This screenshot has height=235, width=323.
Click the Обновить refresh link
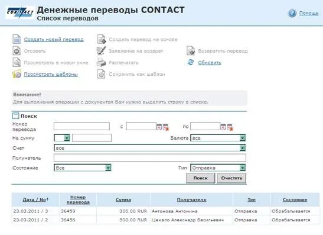210,63
